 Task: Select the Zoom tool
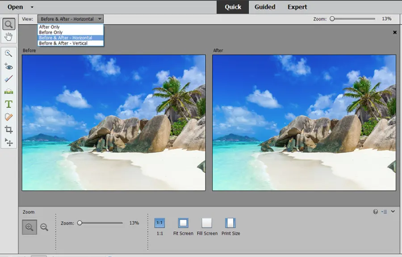pos(8,24)
